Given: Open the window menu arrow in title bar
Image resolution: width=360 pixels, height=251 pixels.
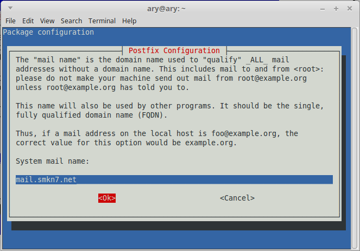Looking at the screenshot, I should click(10, 8).
